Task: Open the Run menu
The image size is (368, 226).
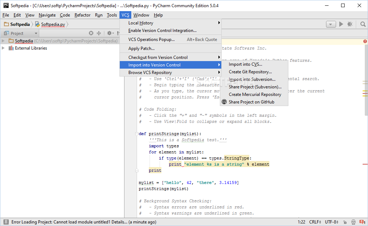Action: click(x=99, y=15)
